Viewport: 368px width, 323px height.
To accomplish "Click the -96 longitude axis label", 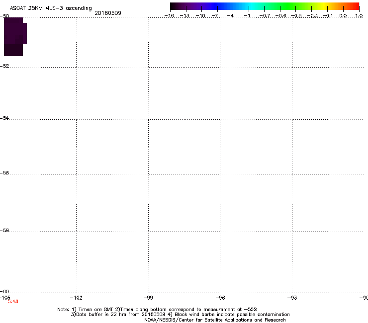I will coord(220,298).
